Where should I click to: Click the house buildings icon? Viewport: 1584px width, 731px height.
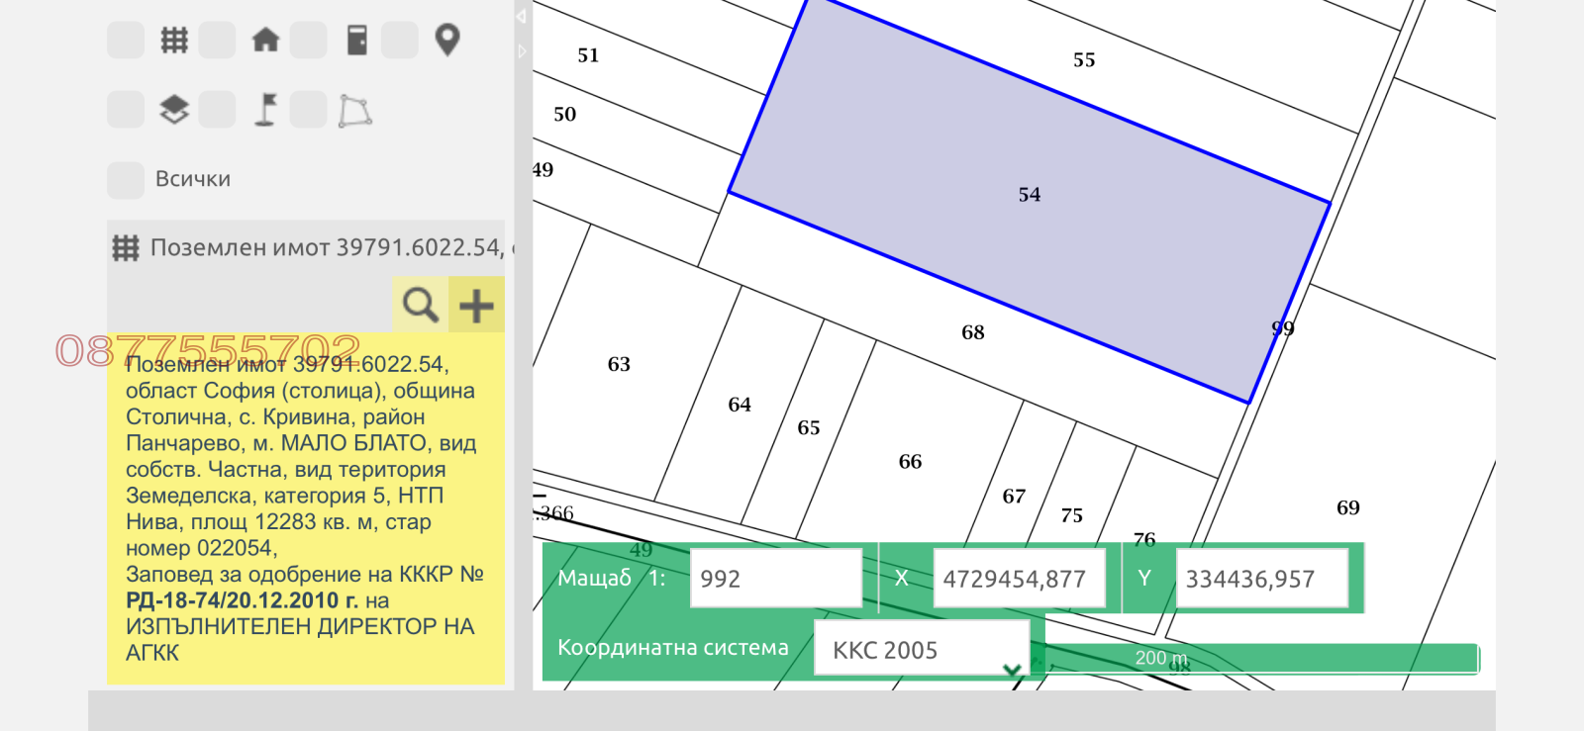point(265,41)
